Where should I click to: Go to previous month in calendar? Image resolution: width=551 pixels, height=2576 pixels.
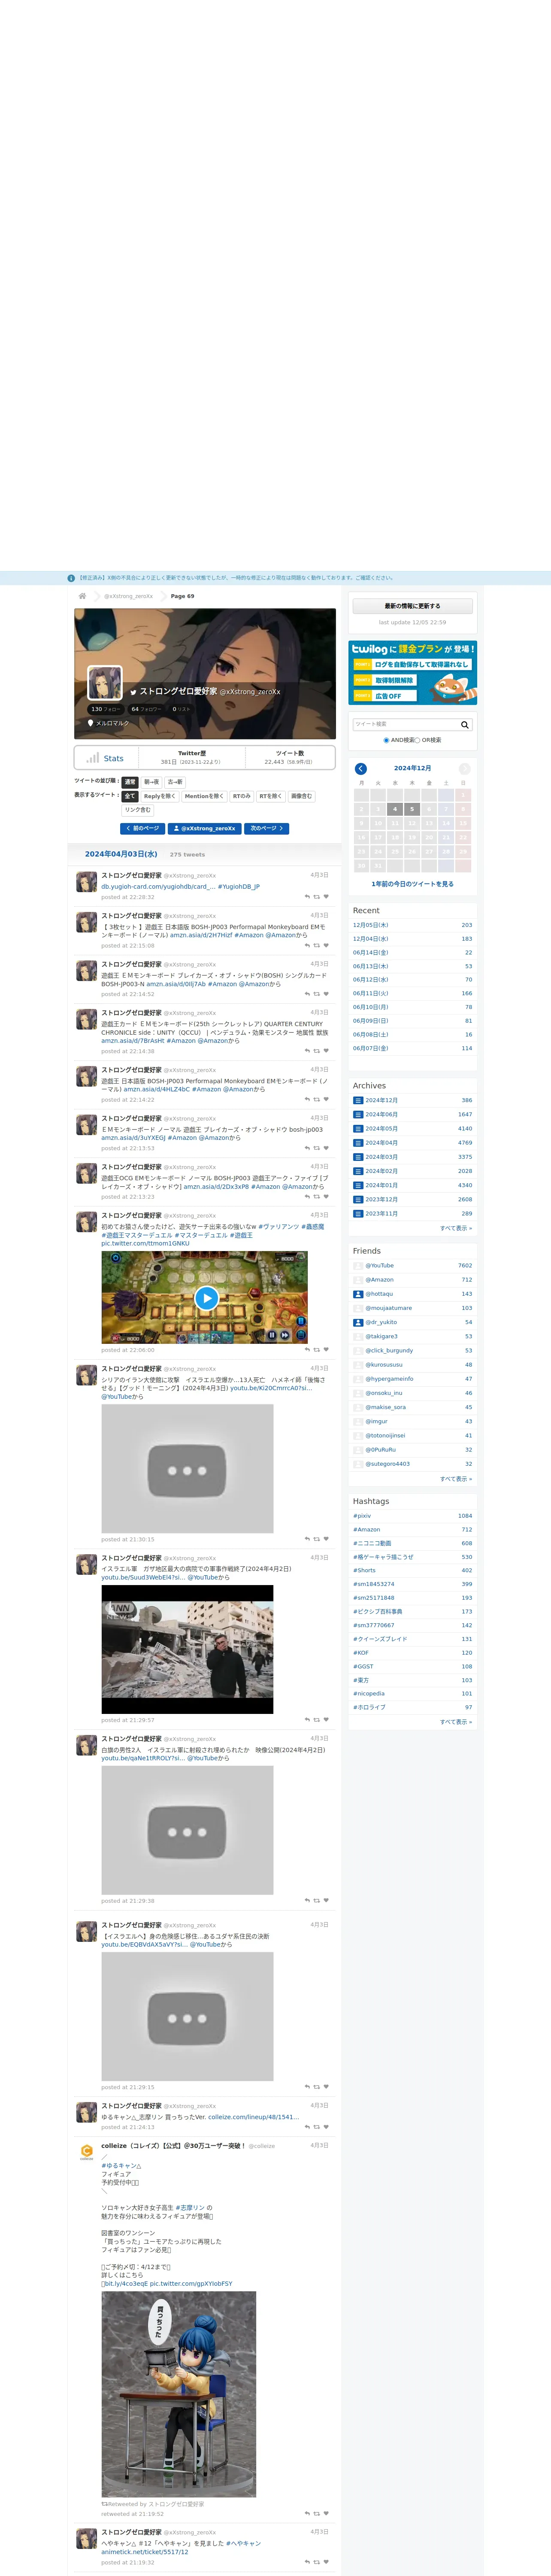[361, 769]
